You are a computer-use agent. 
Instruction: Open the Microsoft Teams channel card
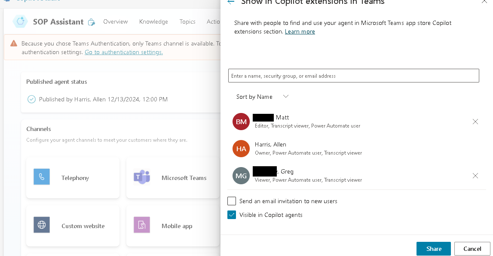pos(173,178)
